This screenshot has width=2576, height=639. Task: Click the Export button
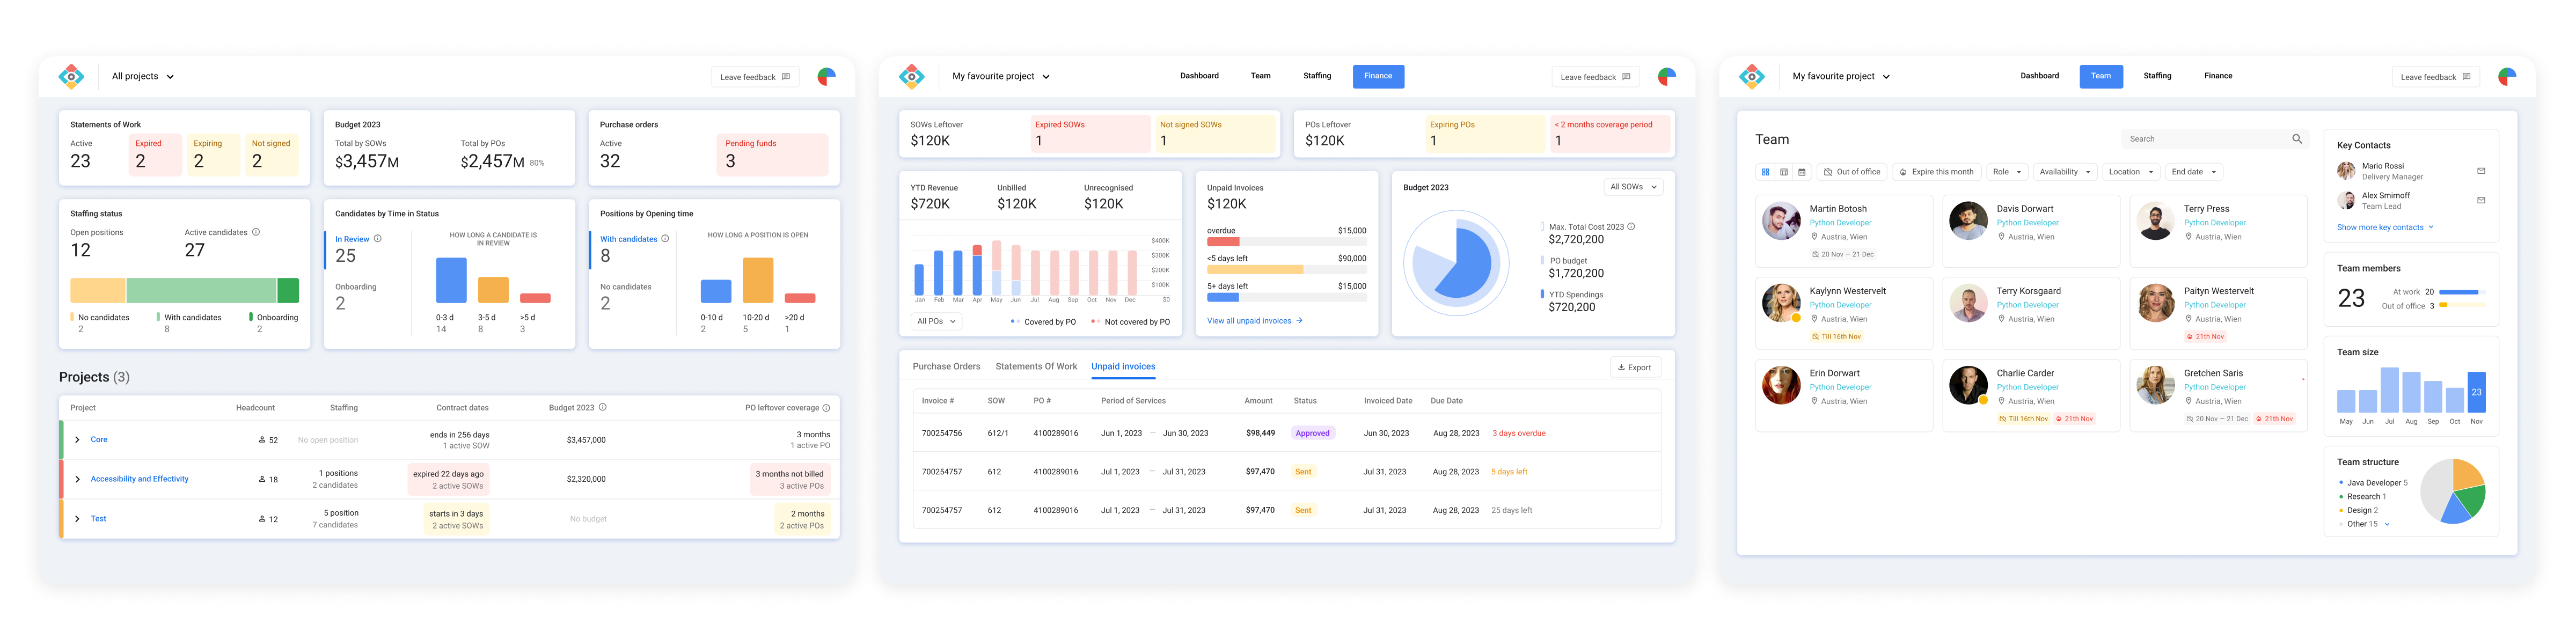point(1635,367)
